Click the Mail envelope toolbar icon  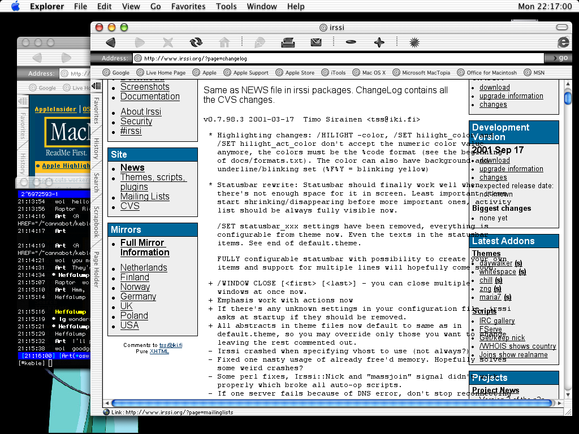click(x=316, y=42)
